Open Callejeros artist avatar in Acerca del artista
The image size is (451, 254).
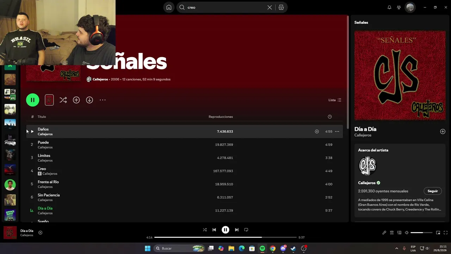pos(367,166)
